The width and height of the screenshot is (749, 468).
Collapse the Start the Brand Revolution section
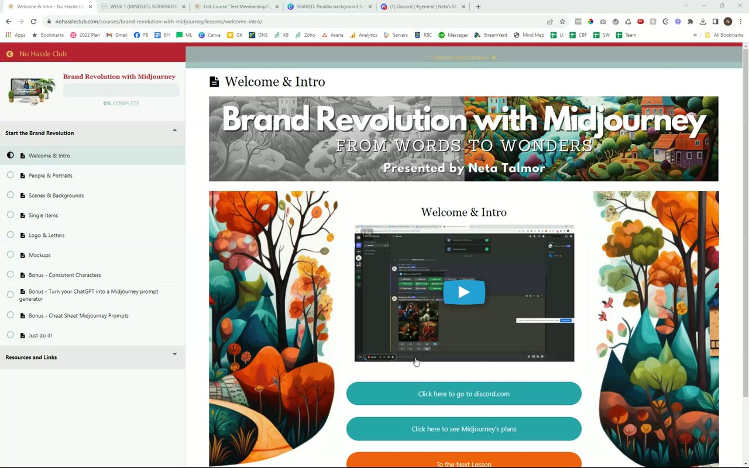pos(174,130)
